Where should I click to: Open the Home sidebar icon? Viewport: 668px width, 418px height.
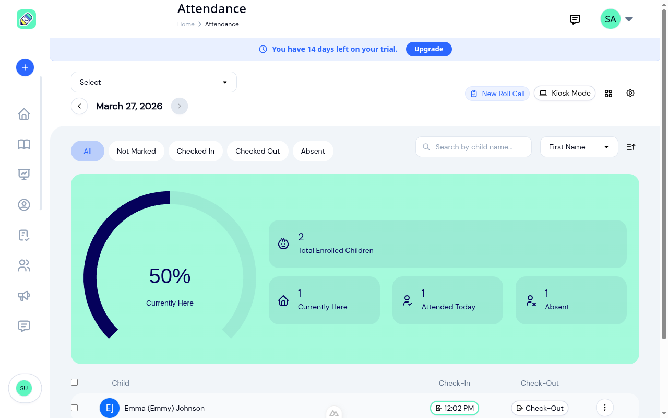pos(24,114)
